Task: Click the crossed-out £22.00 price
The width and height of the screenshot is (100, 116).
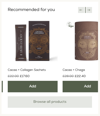Action: (x=13, y=76)
